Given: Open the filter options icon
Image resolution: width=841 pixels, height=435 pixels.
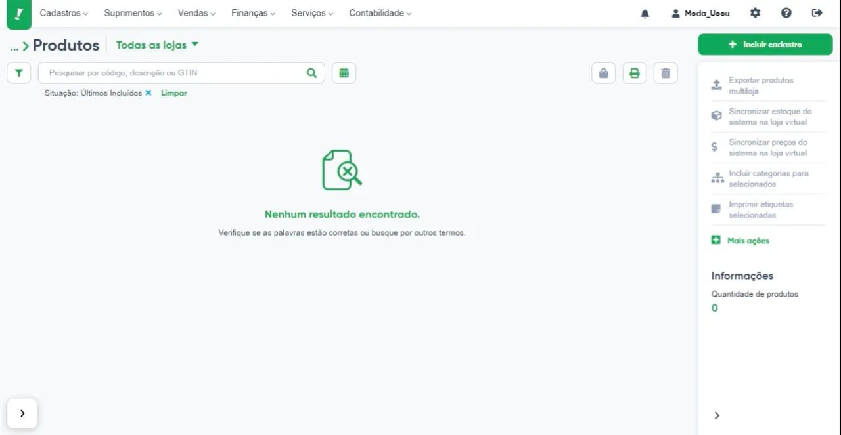Looking at the screenshot, I should 18,73.
